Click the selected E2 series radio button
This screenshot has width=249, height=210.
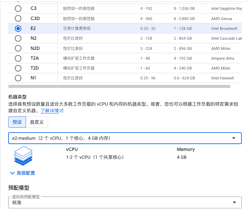(18, 29)
